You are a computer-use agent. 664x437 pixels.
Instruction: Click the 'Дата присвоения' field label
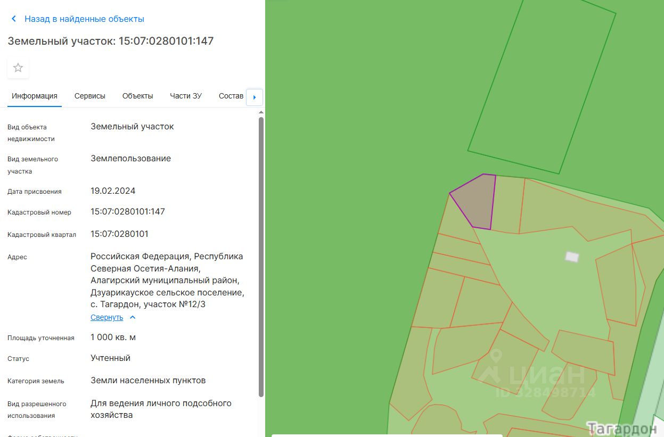35,192
